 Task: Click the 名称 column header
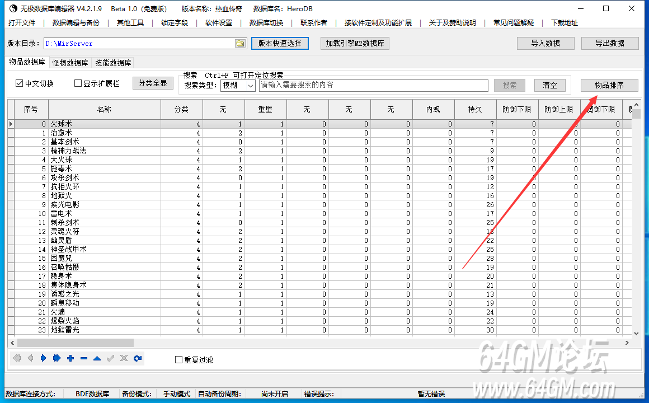point(104,109)
